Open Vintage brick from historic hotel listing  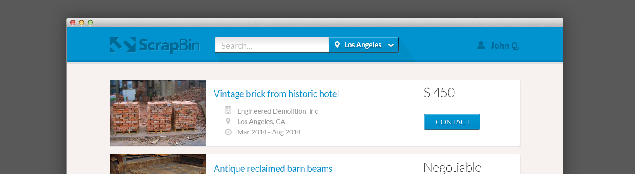tap(276, 94)
